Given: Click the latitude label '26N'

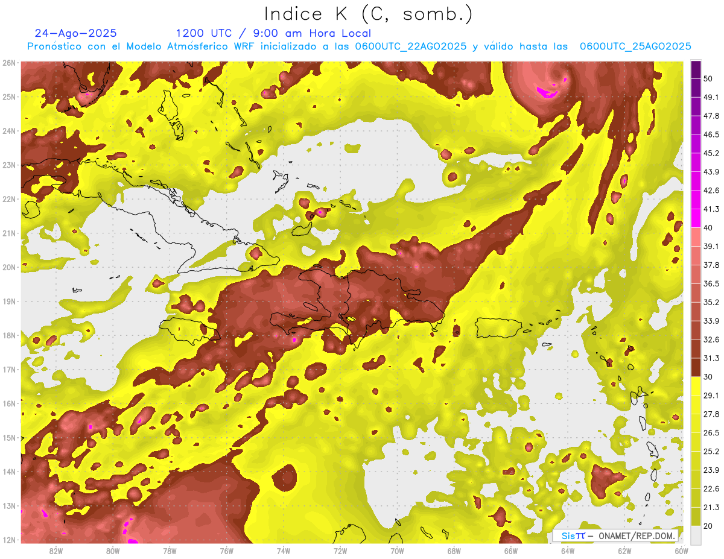Looking at the screenshot, I should coord(10,63).
